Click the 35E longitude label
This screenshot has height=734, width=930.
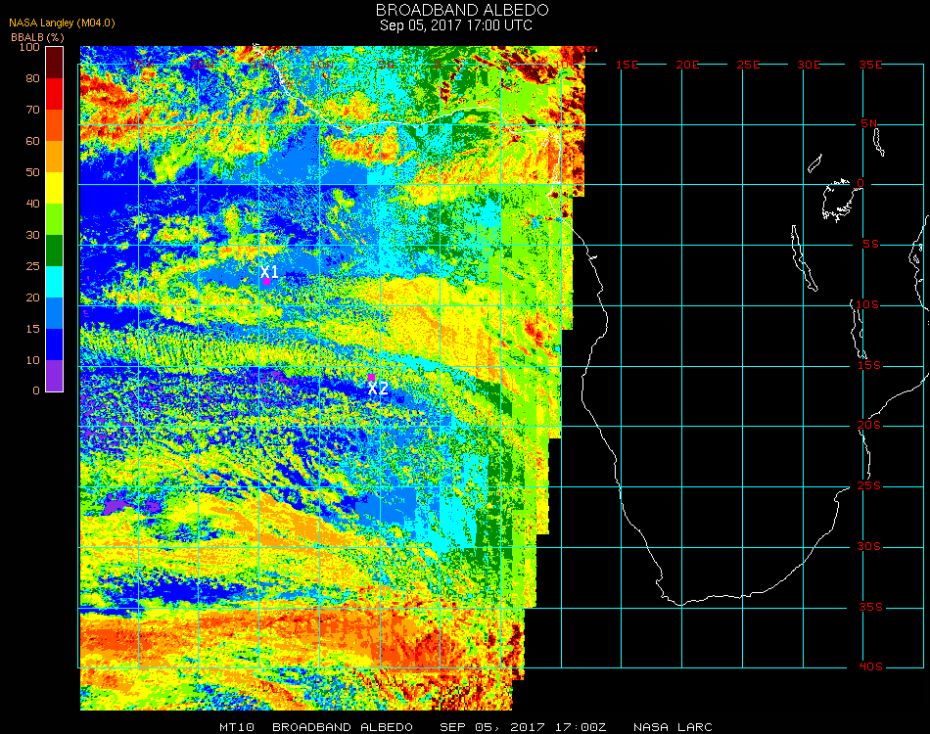[x=870, y=65]
